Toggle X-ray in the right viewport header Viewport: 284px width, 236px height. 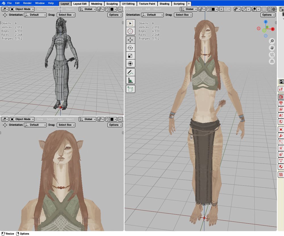point(264,9)
